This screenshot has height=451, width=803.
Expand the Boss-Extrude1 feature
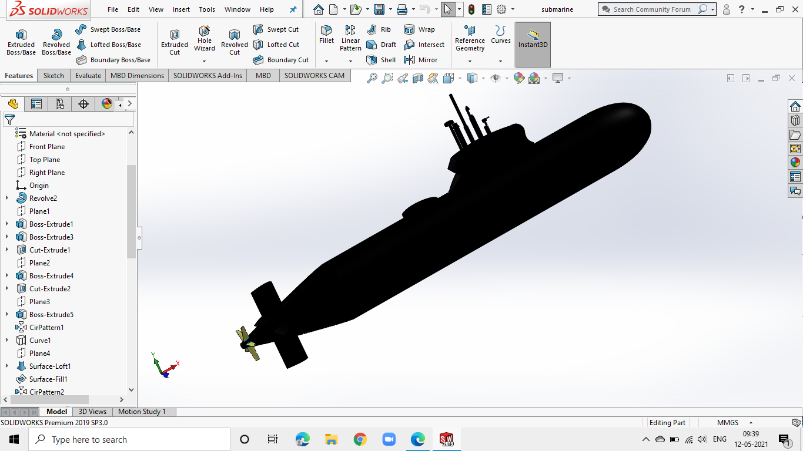tap(7, 224)
